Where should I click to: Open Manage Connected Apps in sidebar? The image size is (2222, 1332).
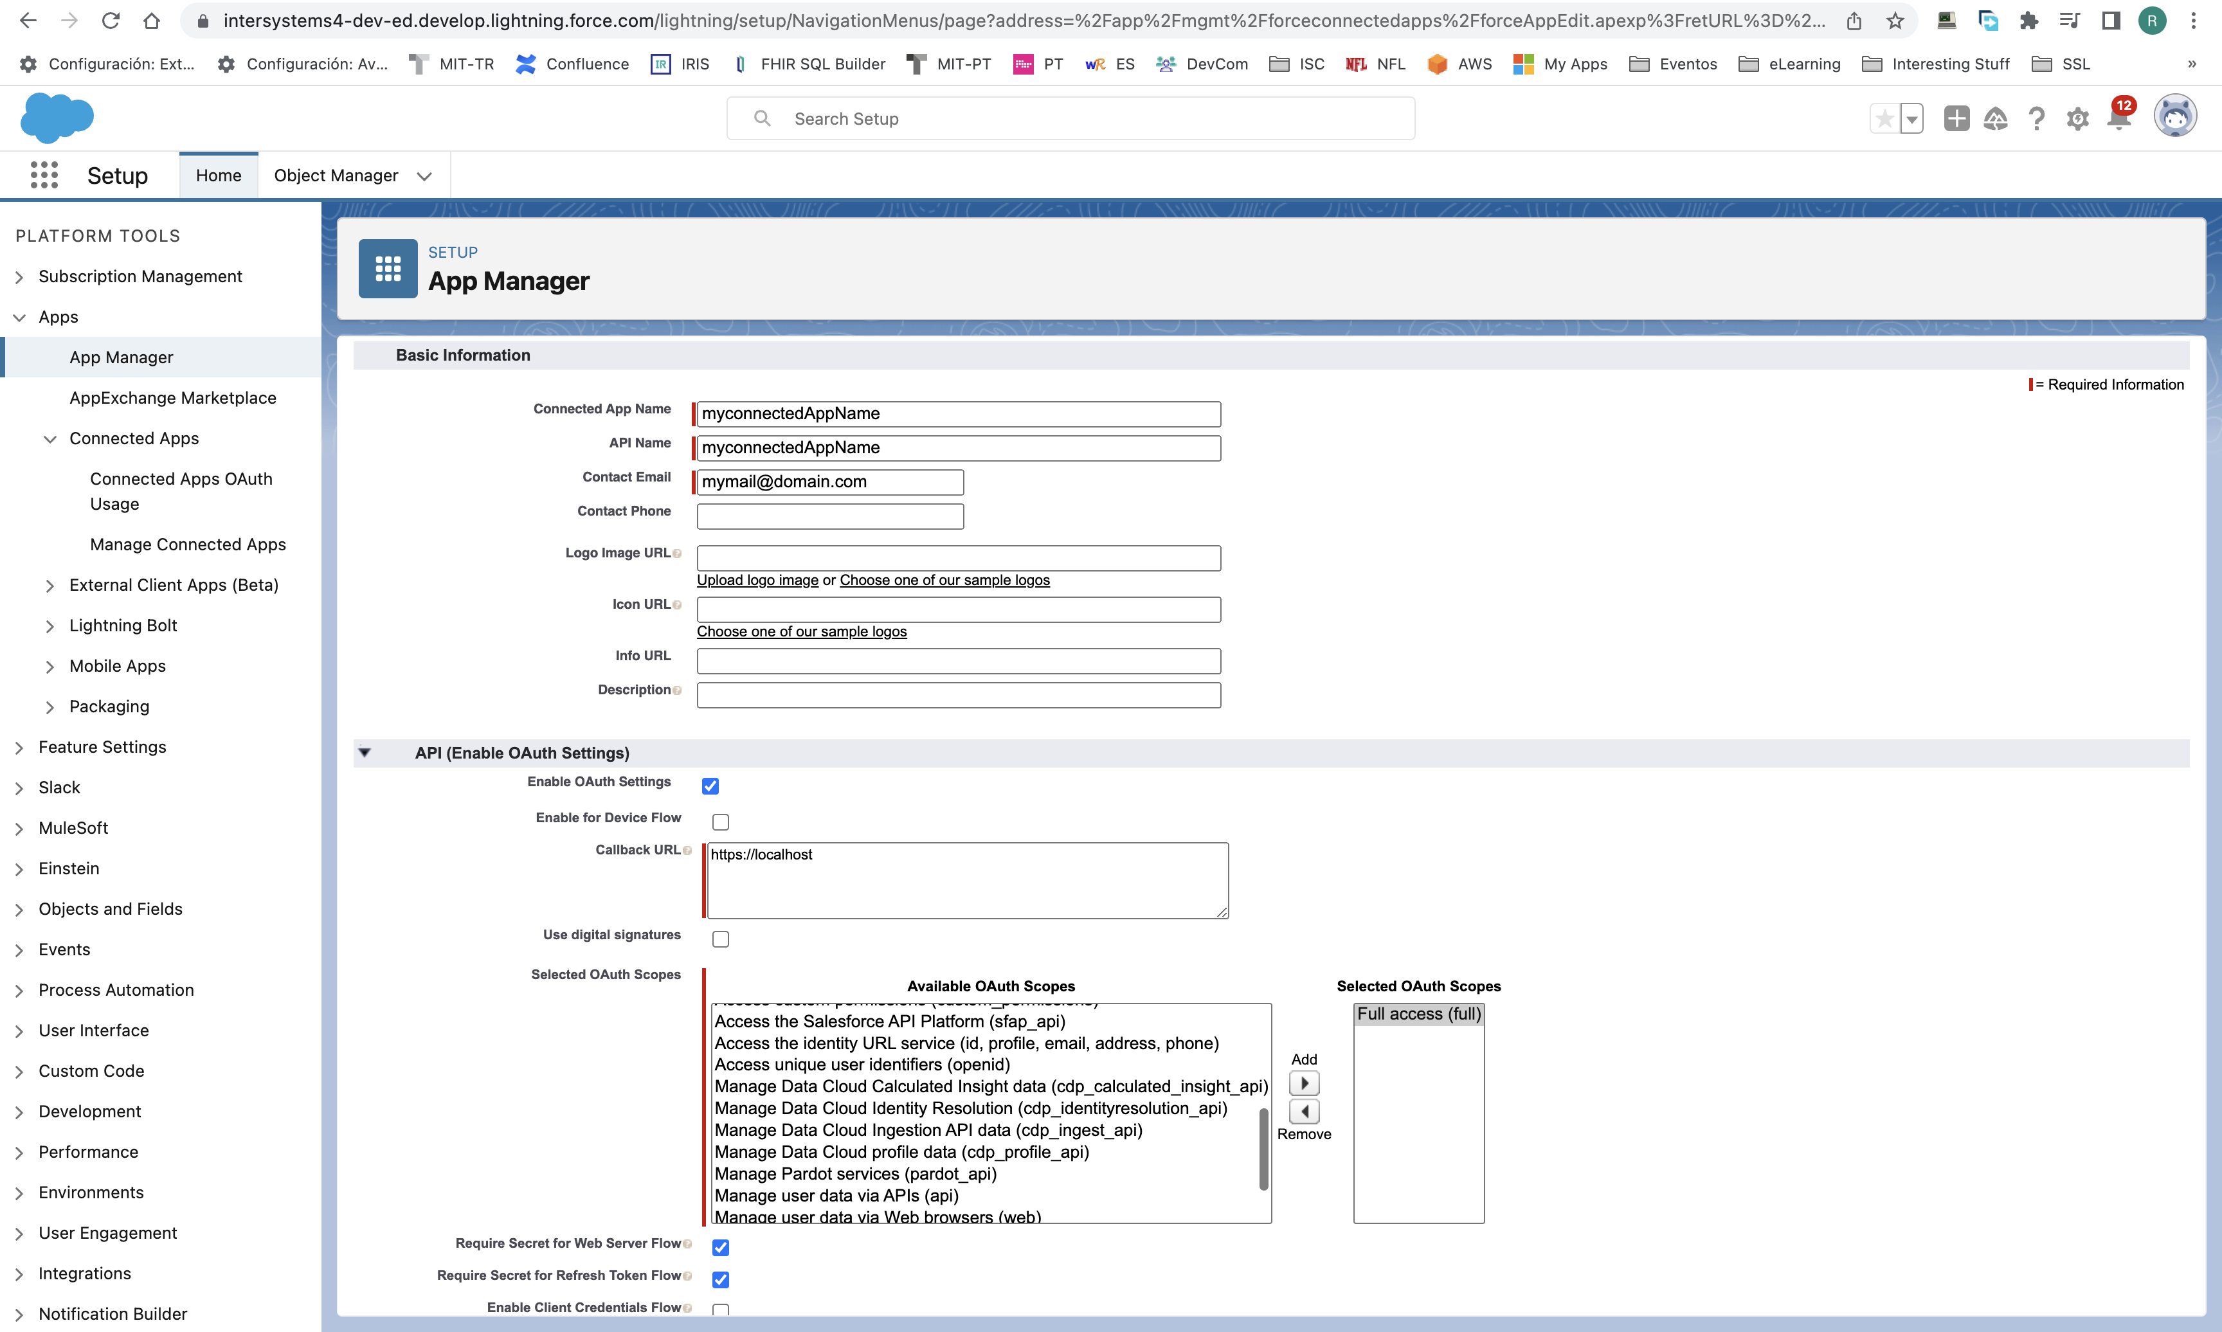[x=188, y=544]
